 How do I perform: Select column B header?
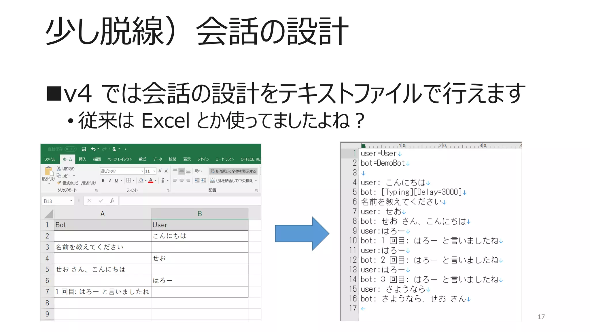200,214
